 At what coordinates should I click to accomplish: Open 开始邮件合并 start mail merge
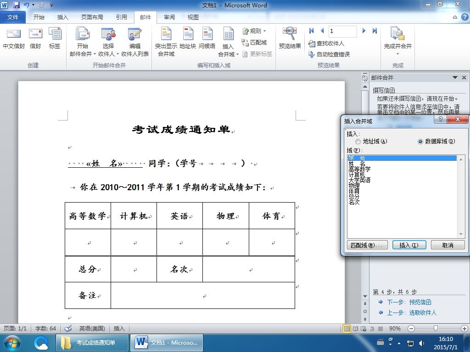coord(83,42)
